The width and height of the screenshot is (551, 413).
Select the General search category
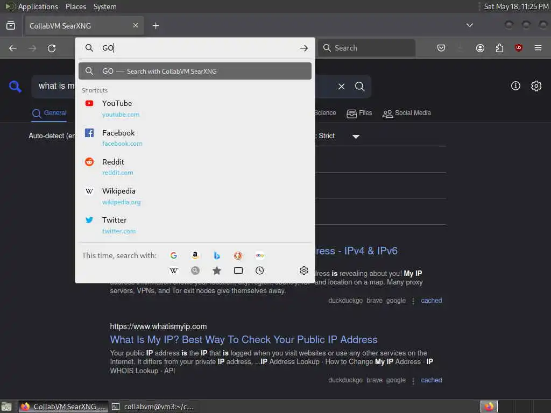pyautogui.click(x=49, y=113)
